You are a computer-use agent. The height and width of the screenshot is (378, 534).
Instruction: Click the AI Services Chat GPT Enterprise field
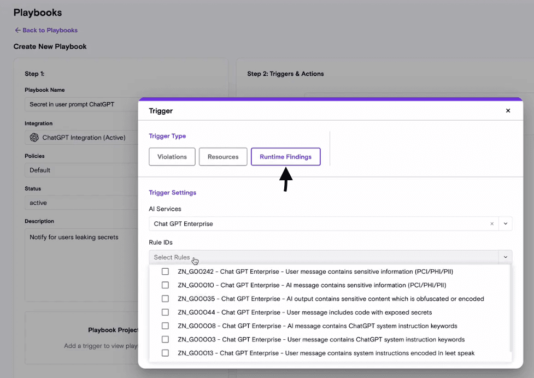[324, 224]
